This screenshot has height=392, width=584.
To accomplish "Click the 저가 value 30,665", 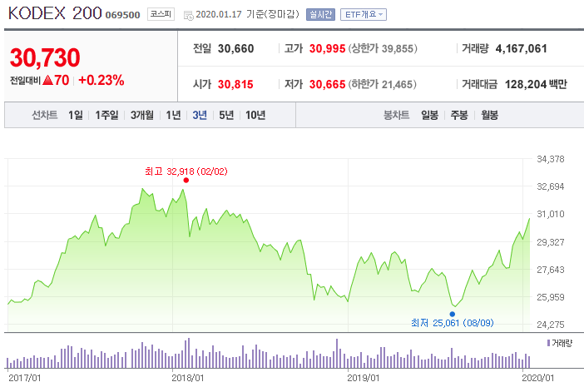I will 328,84.
